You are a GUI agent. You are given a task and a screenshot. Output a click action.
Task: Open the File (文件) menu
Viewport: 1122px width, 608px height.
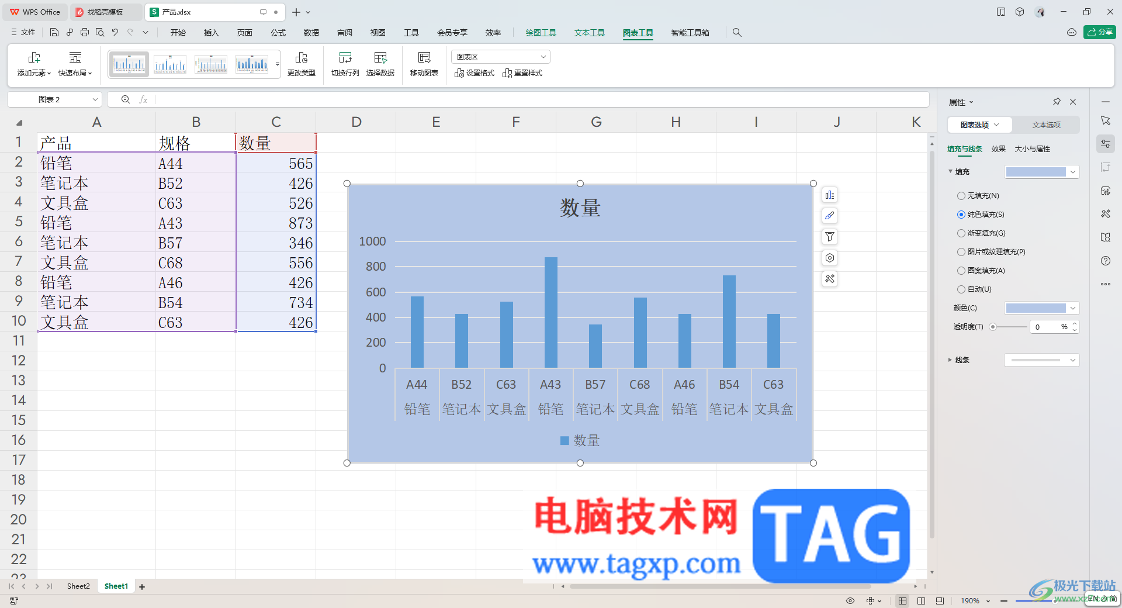click(x=23, y=33)
